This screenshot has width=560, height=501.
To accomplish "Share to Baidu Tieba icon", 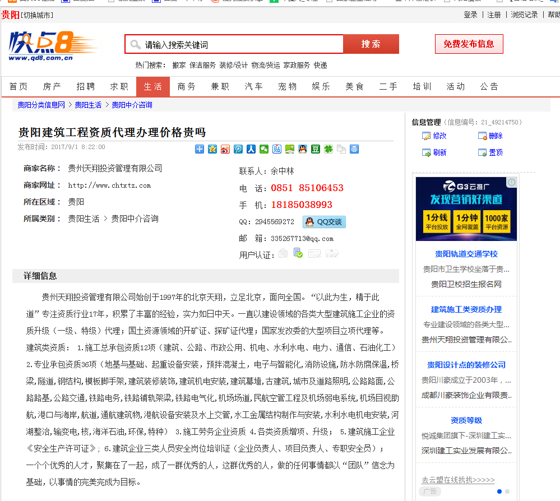I will click(277, 149).
